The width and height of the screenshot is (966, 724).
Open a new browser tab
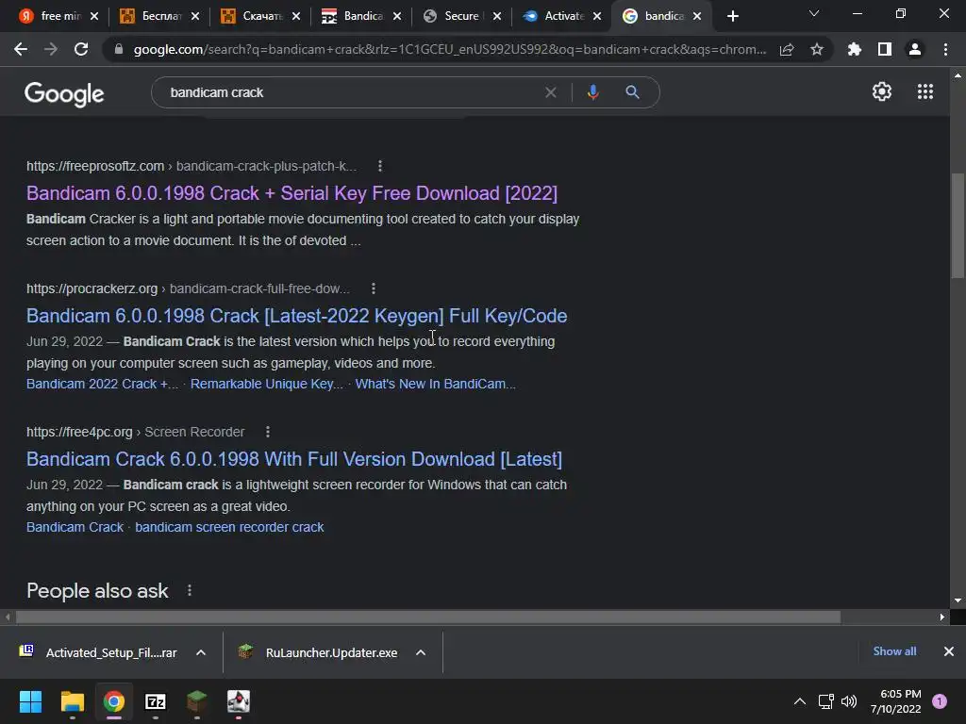click(732, 16)
